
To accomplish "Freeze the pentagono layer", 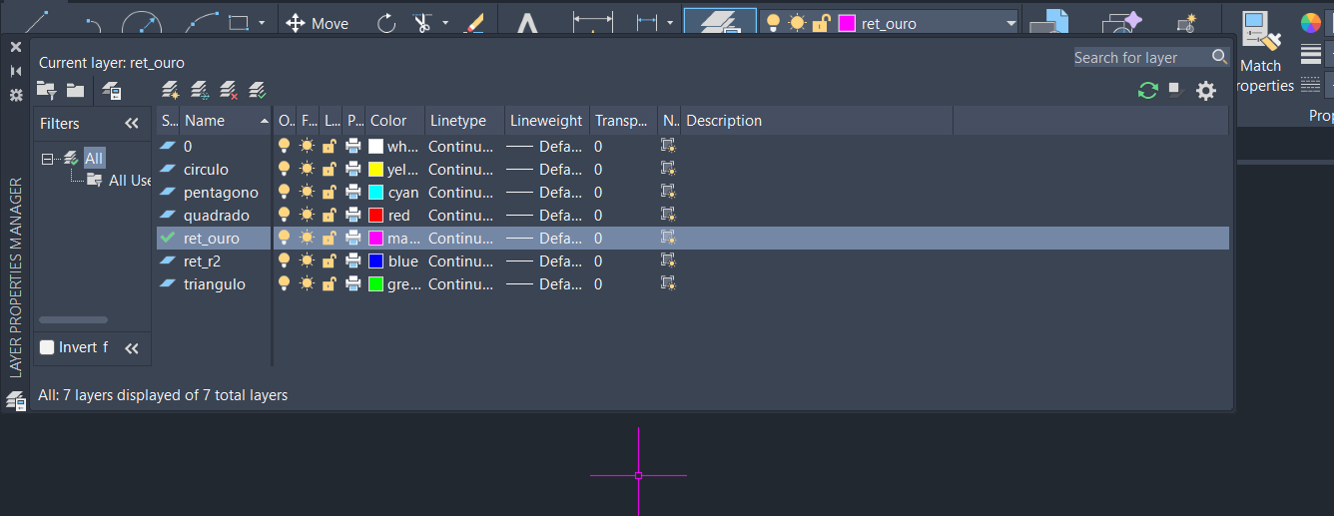I will 307,193.
